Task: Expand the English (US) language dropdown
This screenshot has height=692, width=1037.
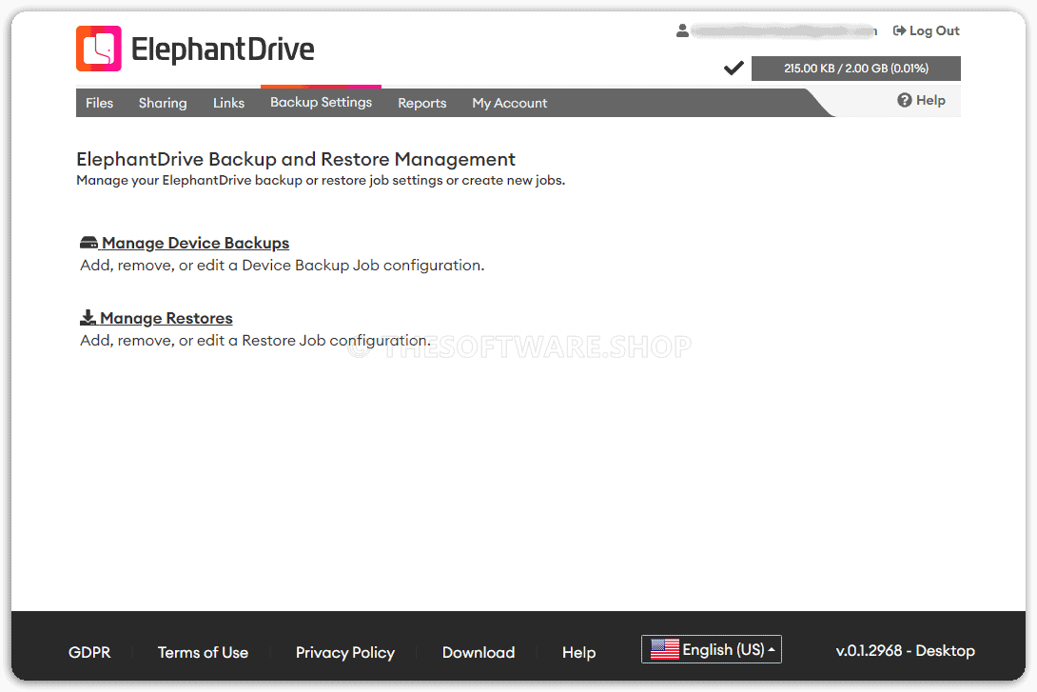Action: tap(712, 649)
